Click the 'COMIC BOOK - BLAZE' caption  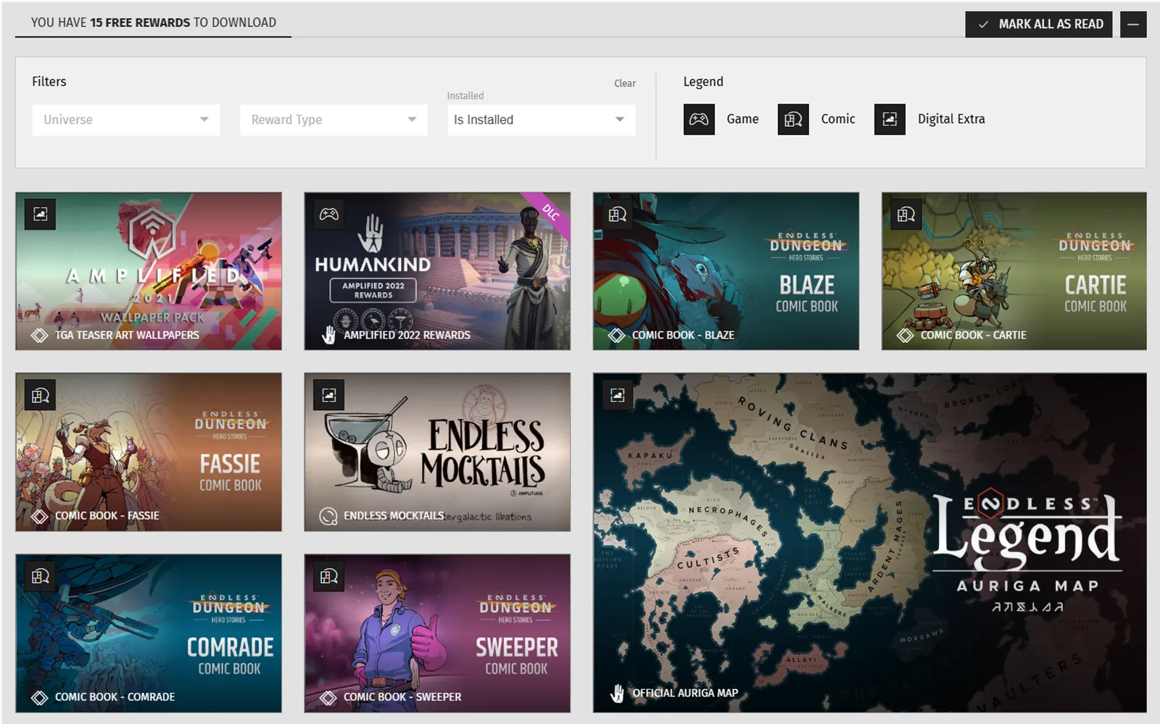point(683,336)
